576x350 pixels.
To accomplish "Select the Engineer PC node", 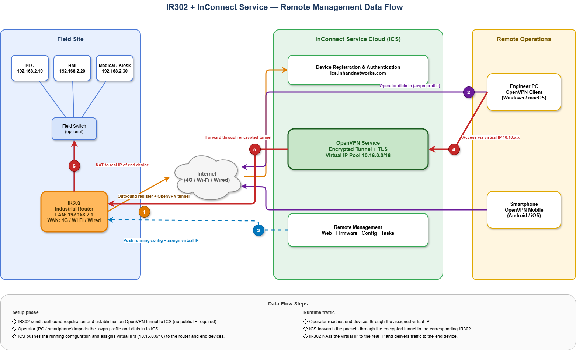I will 524,92.
